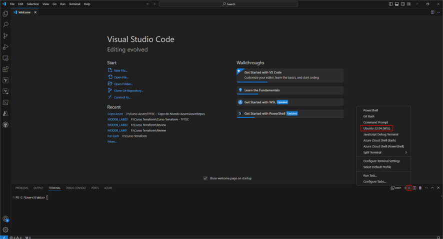The width and height of the screenshot is (443, 239).
Task: Click the title bar Search box
Action: [x=228, y=4]
